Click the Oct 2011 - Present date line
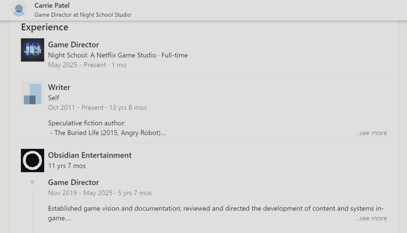407x233 pixels. (x=97, y=107)
